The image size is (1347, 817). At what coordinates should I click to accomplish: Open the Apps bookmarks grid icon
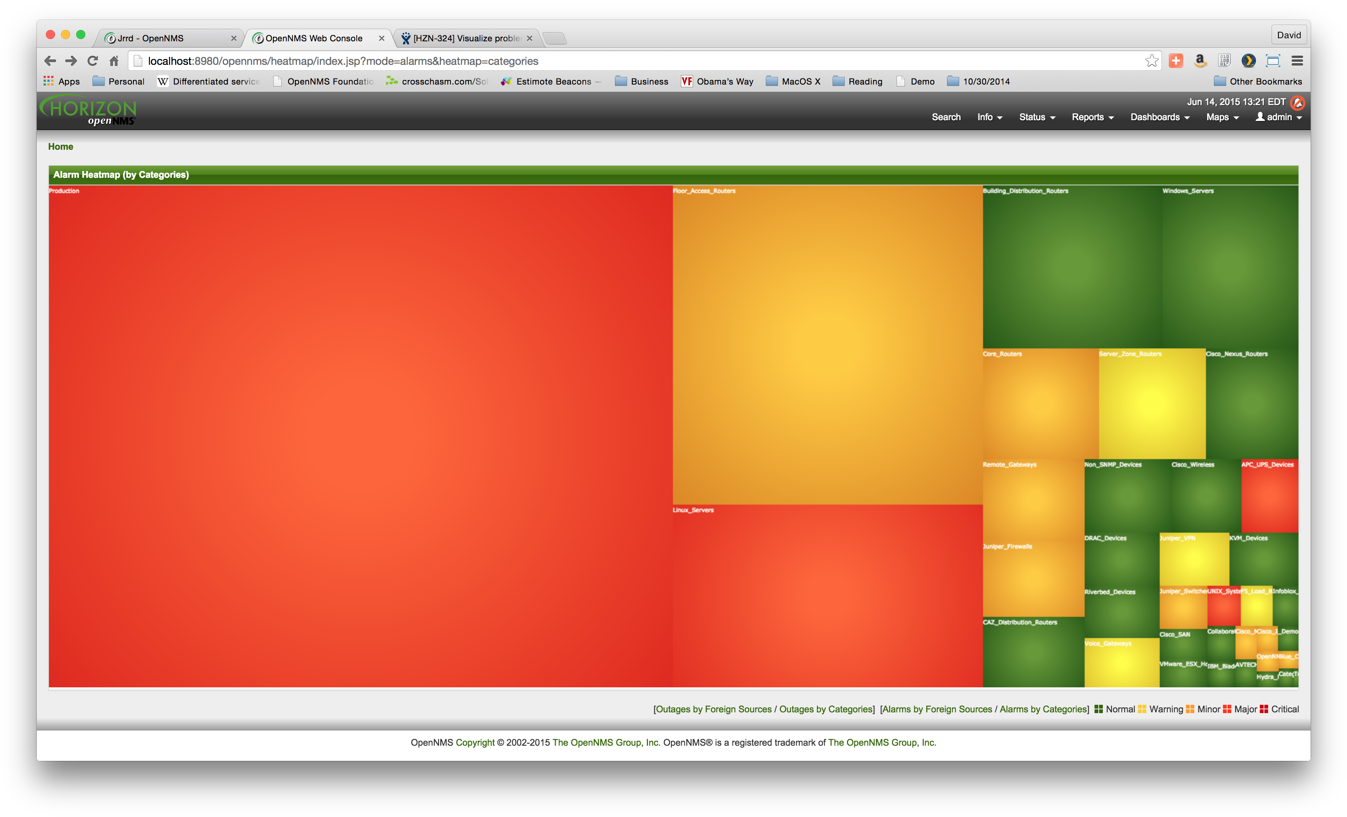pyautogui.click(x=49, y=81)
